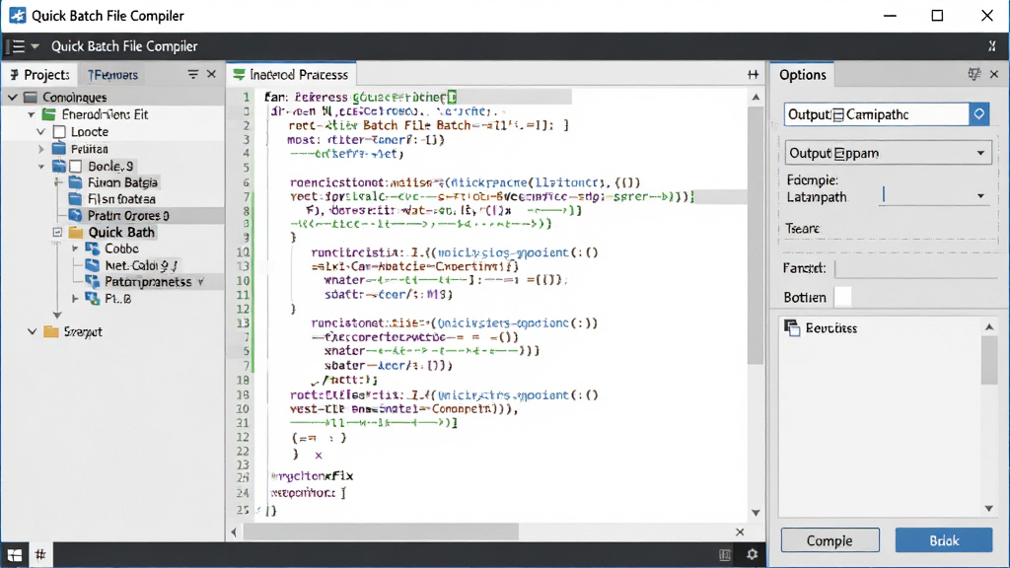Open the Projects panel filter options icon
Screen dimensions: 1010x568
click(x=192, y=75)
